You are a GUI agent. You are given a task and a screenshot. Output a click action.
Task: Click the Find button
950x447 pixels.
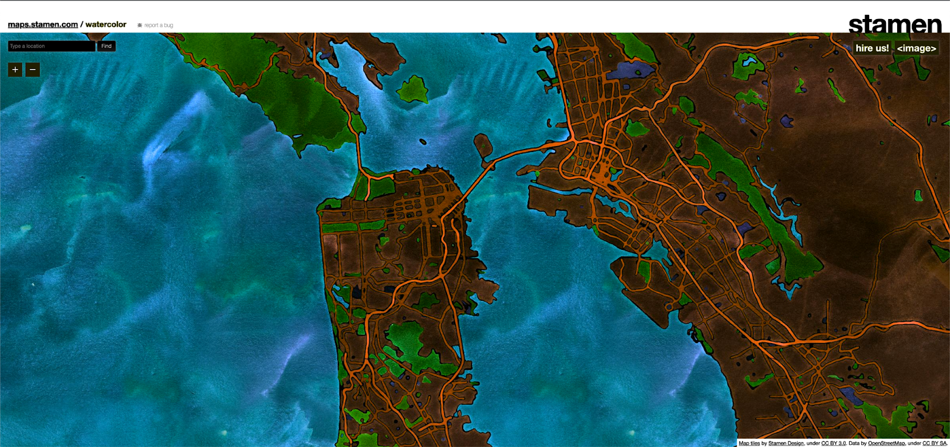pos(106,46)
